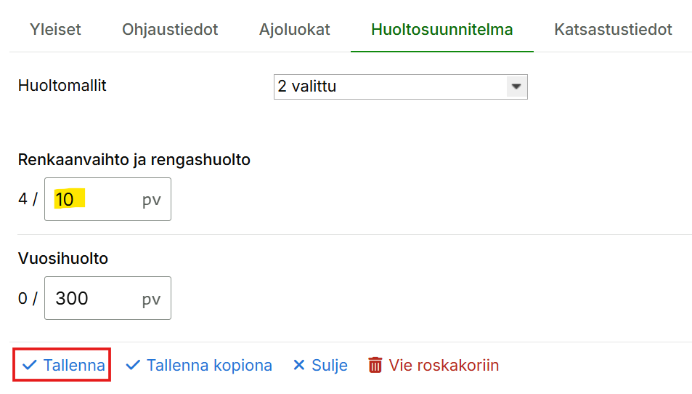The image size is (692, 394).
Task: Focus the Vuosihuolto interval field showing 300
Action: [94, 298]
